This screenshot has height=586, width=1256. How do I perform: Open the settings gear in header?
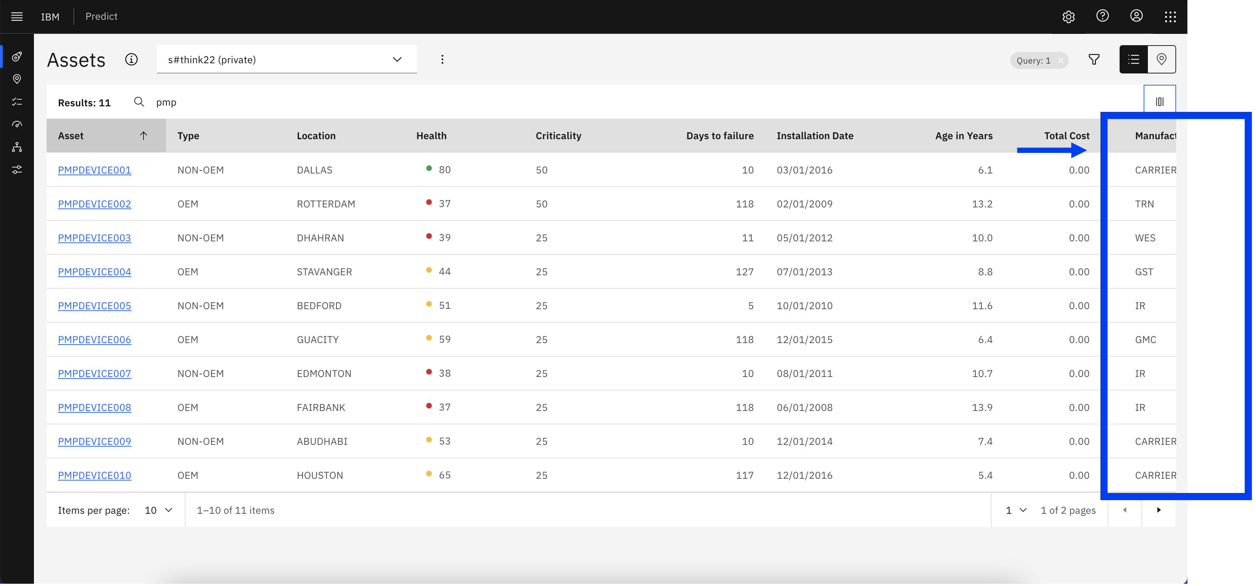click(1068, 17)
